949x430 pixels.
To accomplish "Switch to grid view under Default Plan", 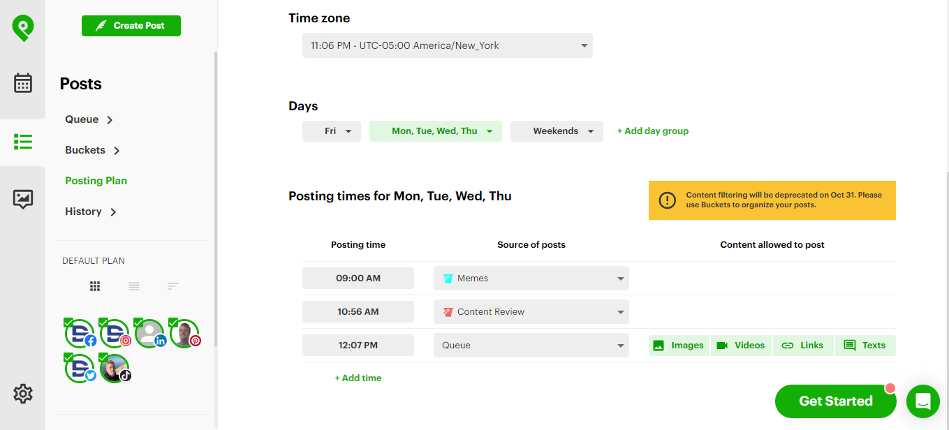I will tap(94, 286).
